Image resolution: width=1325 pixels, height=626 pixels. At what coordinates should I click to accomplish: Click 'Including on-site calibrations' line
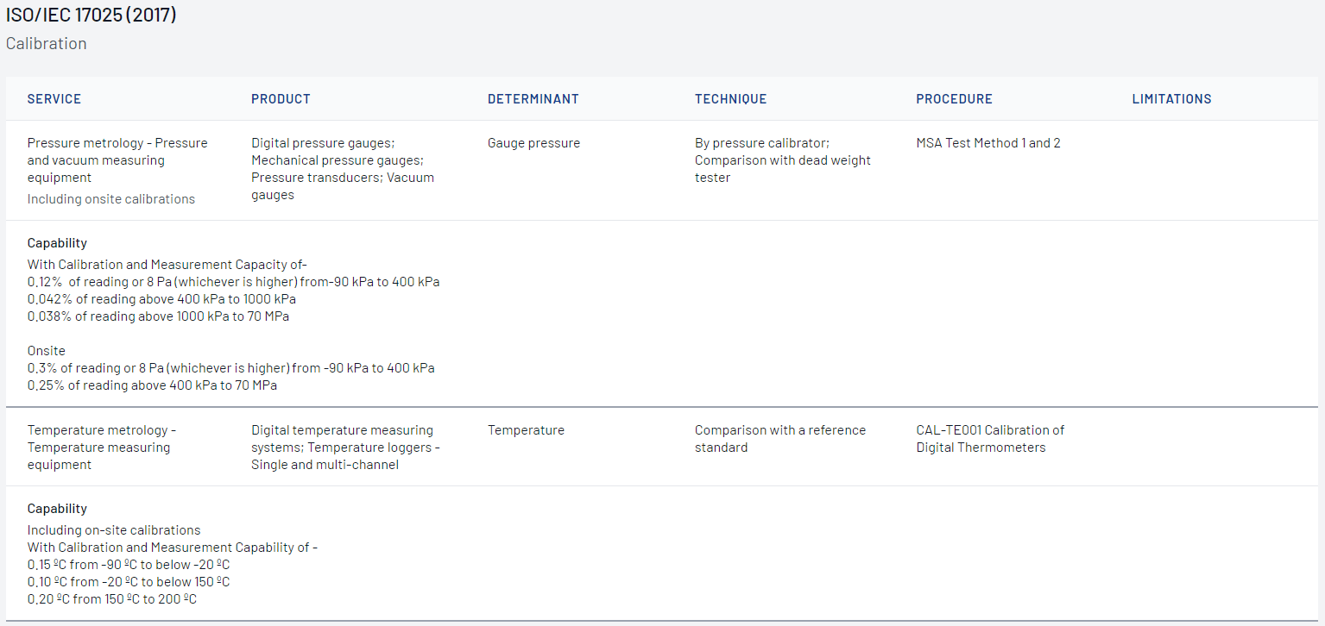pos(114,530)
